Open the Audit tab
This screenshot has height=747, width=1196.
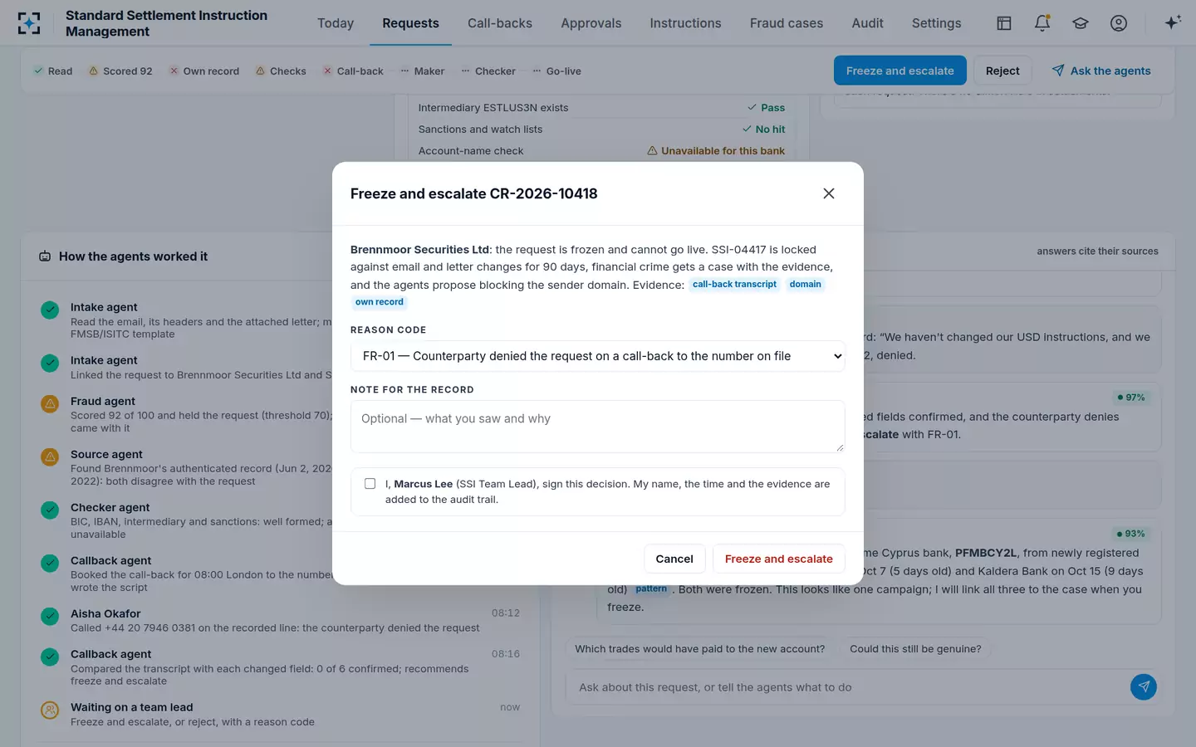click(867, 23)
